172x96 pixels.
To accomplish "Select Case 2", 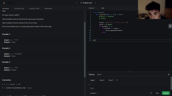I will [102, 80].
